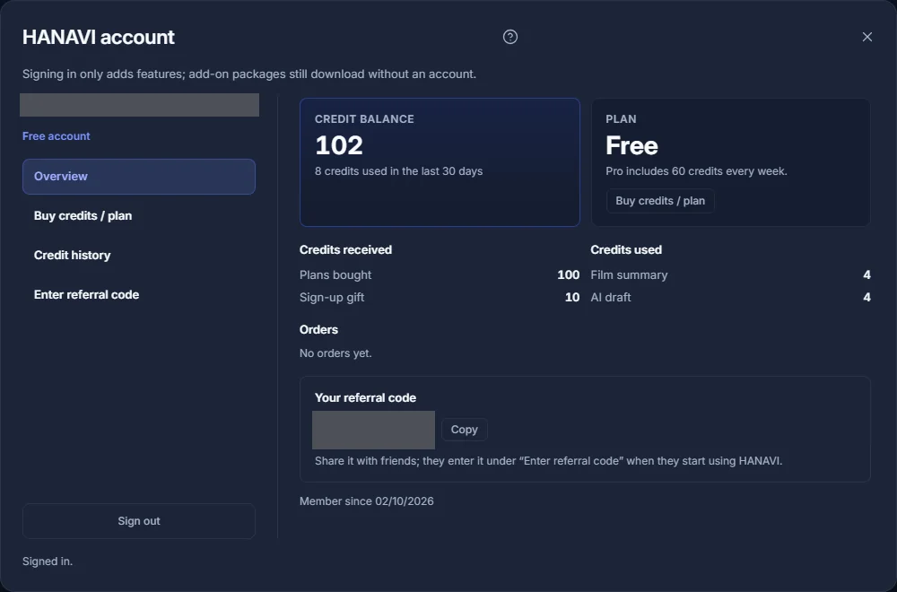Click the Credit Balance card
897x592 pixels.
click(x=440, y=162)
